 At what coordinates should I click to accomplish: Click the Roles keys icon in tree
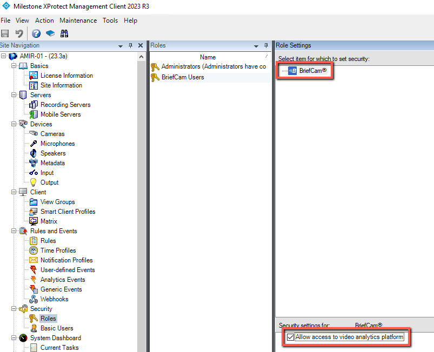[34, 319]
